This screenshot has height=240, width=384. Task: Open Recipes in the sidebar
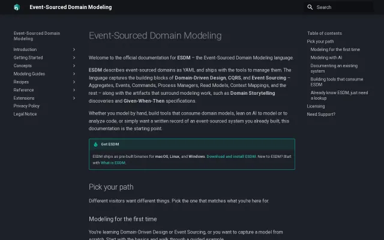coord(21,82)
